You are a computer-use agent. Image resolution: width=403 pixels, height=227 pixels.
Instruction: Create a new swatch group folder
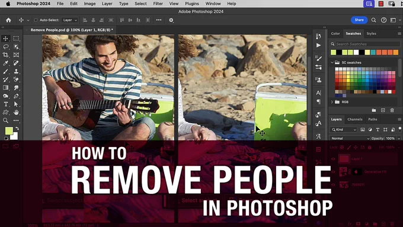click(374, 110)
